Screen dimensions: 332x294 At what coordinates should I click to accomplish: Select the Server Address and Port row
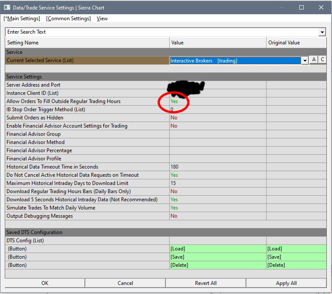166,85
